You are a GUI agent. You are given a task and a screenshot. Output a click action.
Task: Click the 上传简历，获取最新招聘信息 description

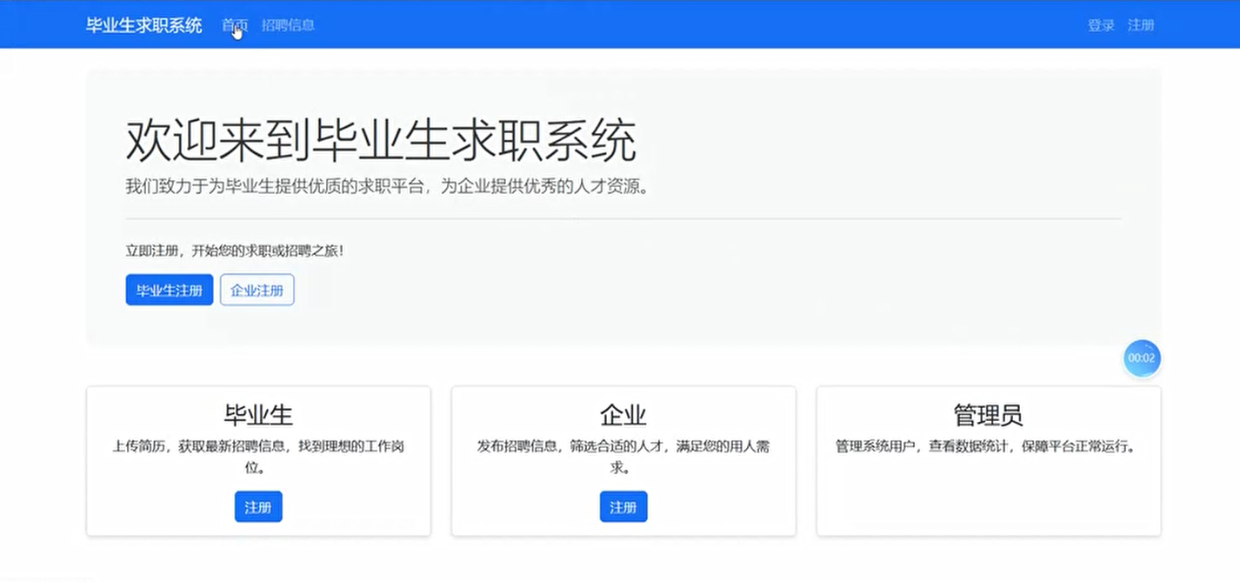(258, 457)
